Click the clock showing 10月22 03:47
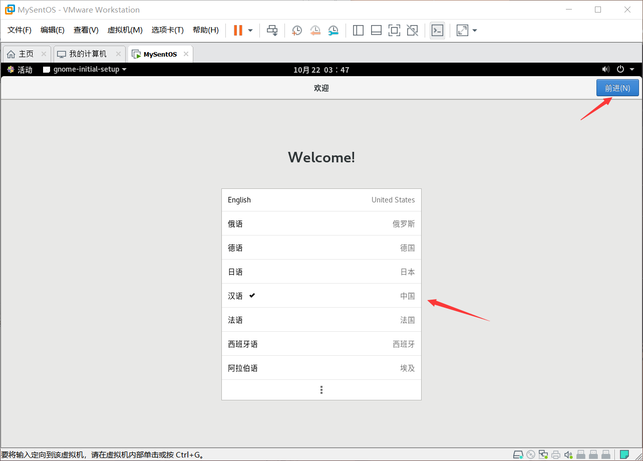The width and height of the screenshot is (643, 461). pyautogui.click(x=321, y=70)
